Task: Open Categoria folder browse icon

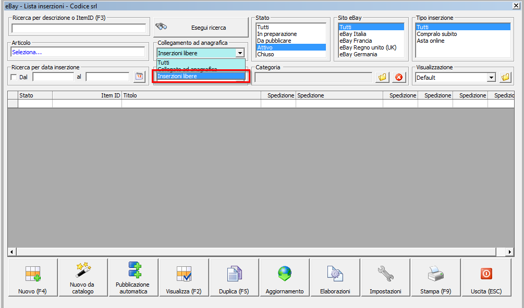Action: [382, 77]
